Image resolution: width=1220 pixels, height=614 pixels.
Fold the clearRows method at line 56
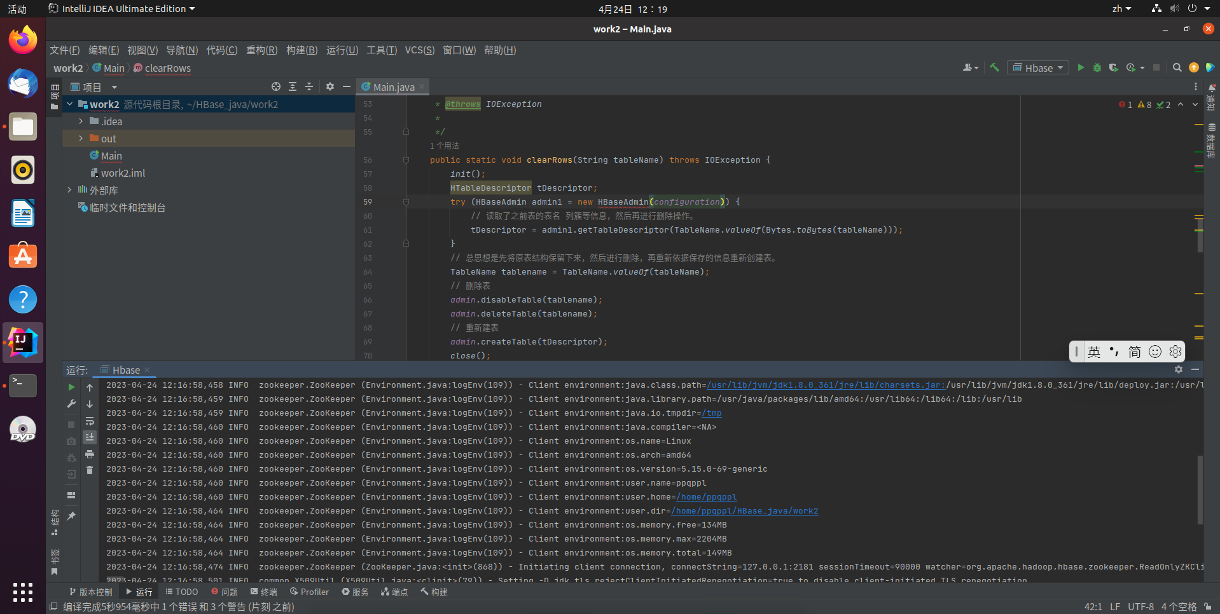click(406, 160)
